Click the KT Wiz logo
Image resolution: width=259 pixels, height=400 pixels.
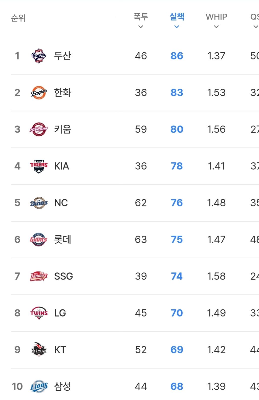(39, 350)
